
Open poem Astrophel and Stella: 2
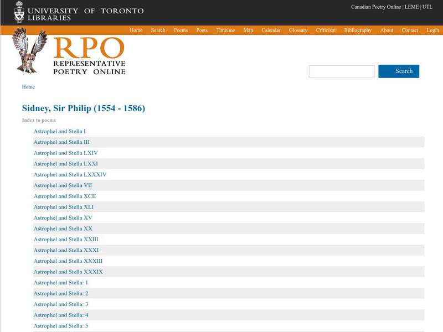pyautogui.click(x=61, y=293)
